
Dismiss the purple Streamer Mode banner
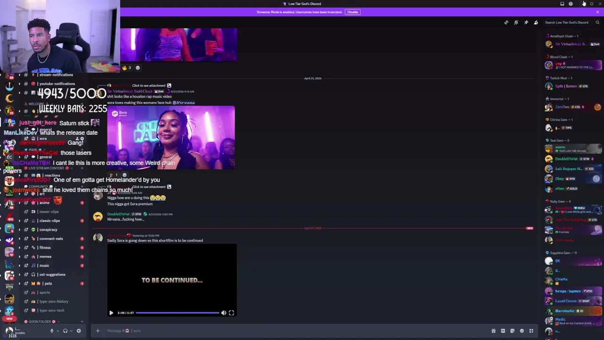(597, 12)
